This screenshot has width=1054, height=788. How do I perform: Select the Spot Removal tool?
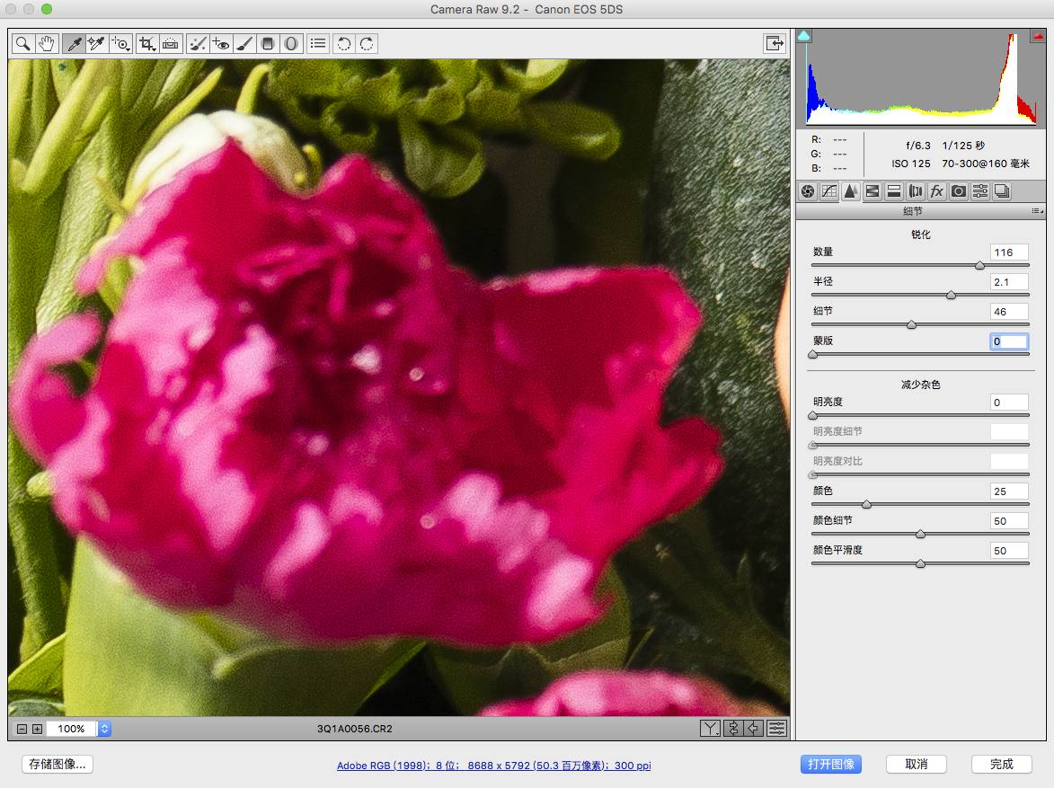[198, 44]
